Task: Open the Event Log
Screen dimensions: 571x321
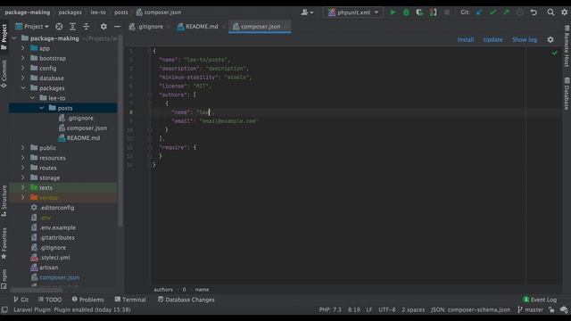Action: (x=540, y=300)
